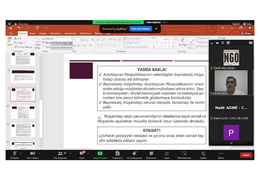Select slide 8 thumbnail

pos(23,76)
